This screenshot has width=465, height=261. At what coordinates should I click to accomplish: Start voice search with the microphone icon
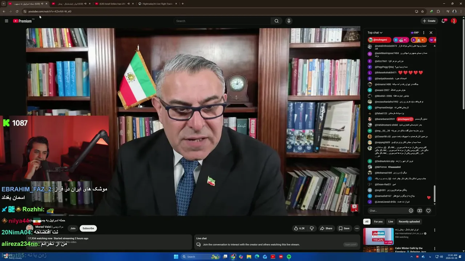tap(289, 21)
